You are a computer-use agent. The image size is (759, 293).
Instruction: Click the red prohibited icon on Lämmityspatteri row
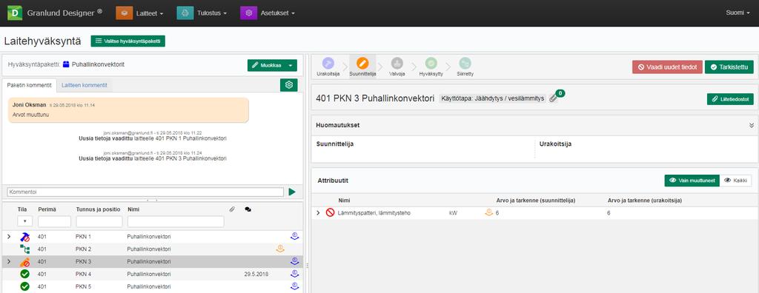[330, 212]
